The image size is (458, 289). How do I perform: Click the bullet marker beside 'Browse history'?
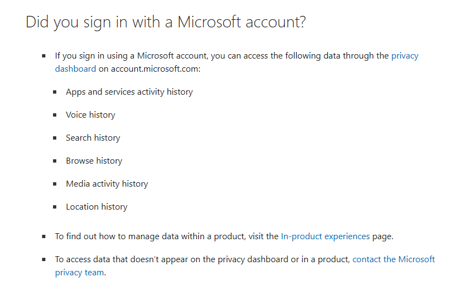(x=55, y=161)
